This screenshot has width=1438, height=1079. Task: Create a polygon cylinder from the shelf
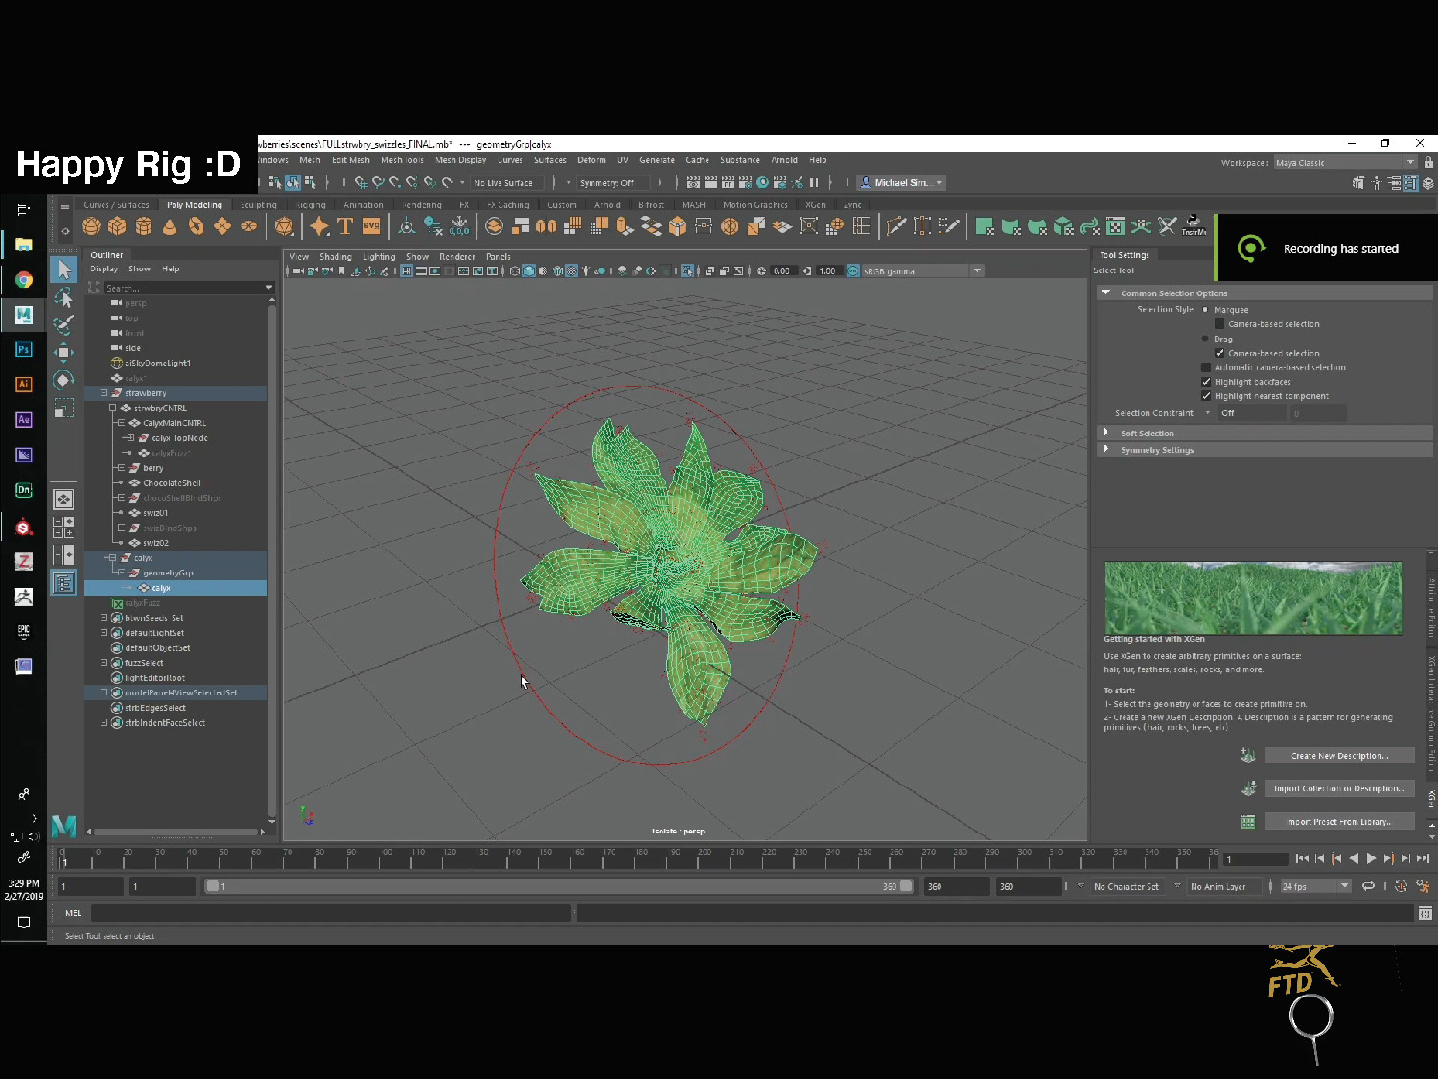click(x=144, y=226)
